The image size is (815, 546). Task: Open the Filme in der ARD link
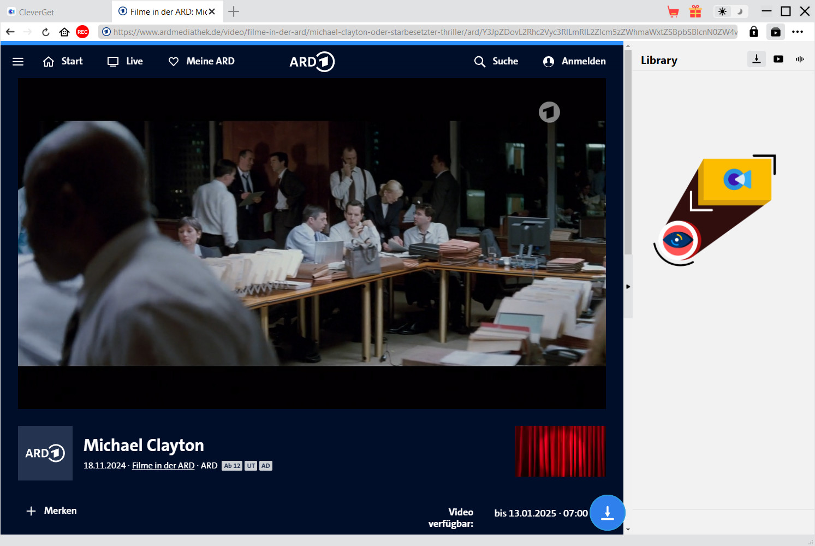pos(163,466)
